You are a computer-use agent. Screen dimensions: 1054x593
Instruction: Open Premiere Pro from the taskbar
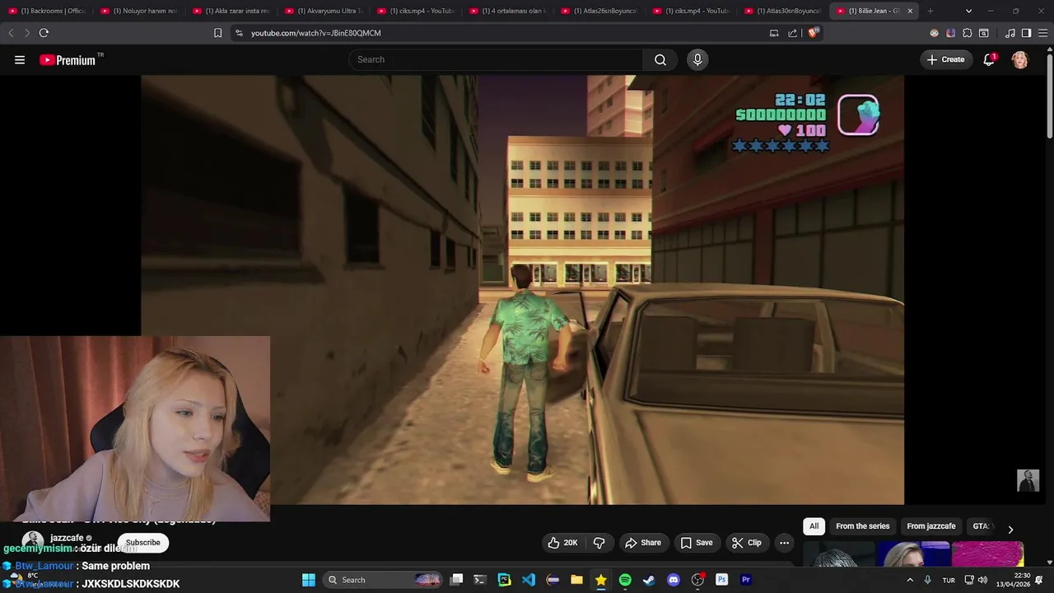pyautogui.click(x=746, y=580)
